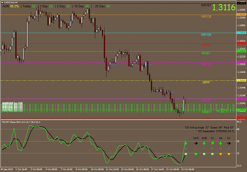Image resolution: width=247 pixels, height=172 pixels.
Task: Click the D1 black sideways arrow
Action: point(229,143)
